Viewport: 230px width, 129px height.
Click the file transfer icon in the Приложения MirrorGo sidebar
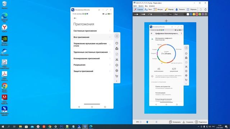117,54
